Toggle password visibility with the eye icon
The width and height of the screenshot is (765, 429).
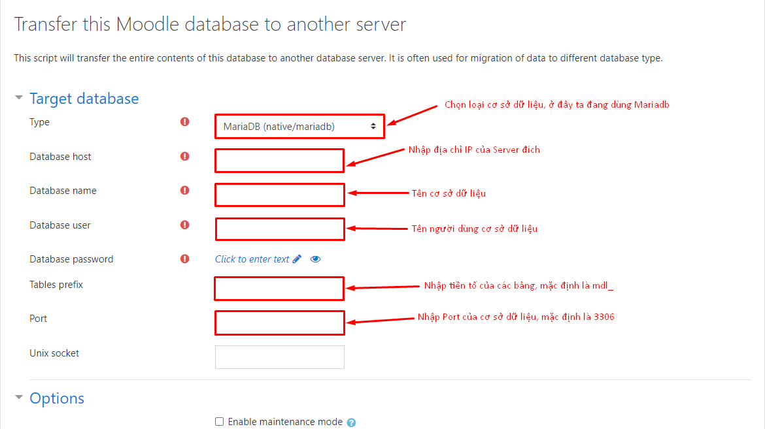[315, 259]
